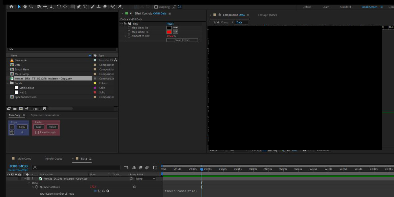394x197 pixels.
Task: Switch to the Render Queue tab
Action: point(54,159)
